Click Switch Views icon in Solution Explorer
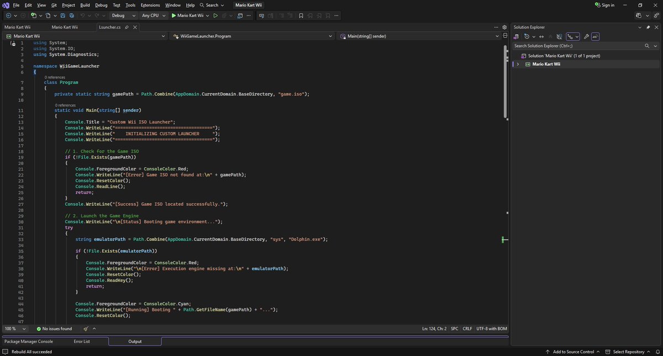The image size is (663, 356). tap(516, 36)
